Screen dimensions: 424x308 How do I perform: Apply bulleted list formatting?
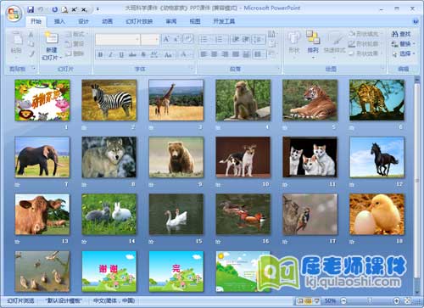click(204, 39)
